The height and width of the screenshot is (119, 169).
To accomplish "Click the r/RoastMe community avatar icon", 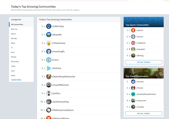I will 48,35.
